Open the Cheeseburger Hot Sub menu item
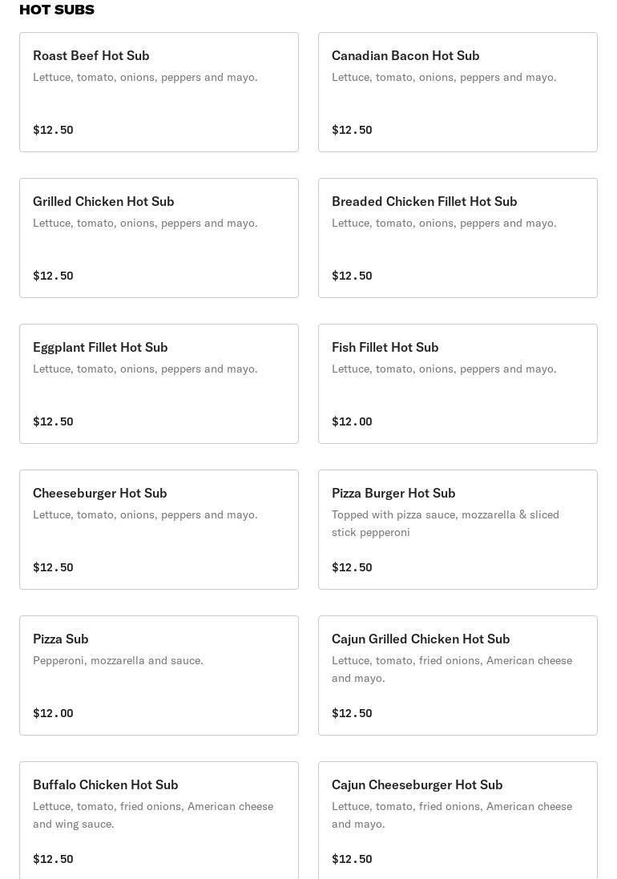Viewport: 617px width, 879px height. coord(159,530)
